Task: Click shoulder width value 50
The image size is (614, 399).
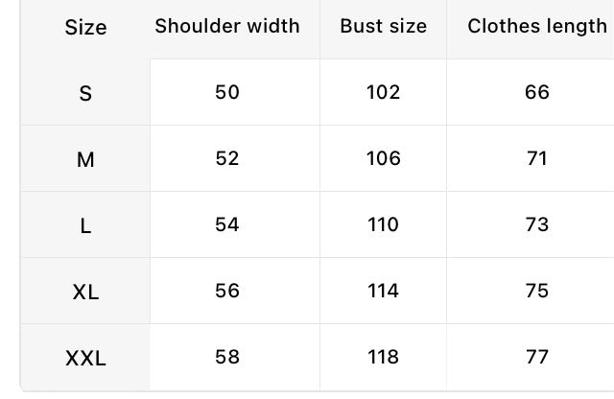Action: point(227,92)
